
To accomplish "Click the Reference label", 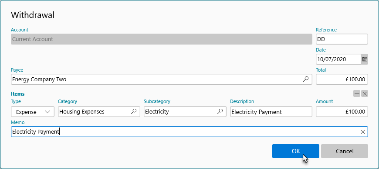I will tap(326, 30).
